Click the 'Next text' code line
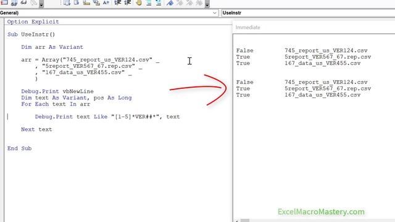This screenshot has height=222, width=395. [x=36, y=129]
